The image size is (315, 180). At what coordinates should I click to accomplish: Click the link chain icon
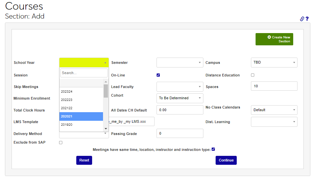click(302, 19)
